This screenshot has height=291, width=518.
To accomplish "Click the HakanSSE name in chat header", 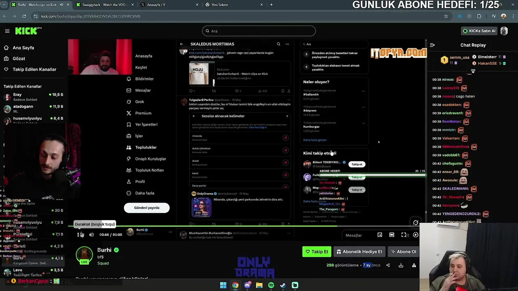I will click(x=487, y=63).
